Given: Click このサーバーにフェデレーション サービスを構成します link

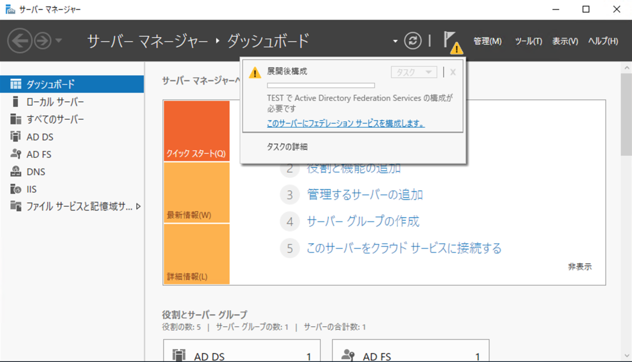Looking at the screenshot, I should (346, 123).
